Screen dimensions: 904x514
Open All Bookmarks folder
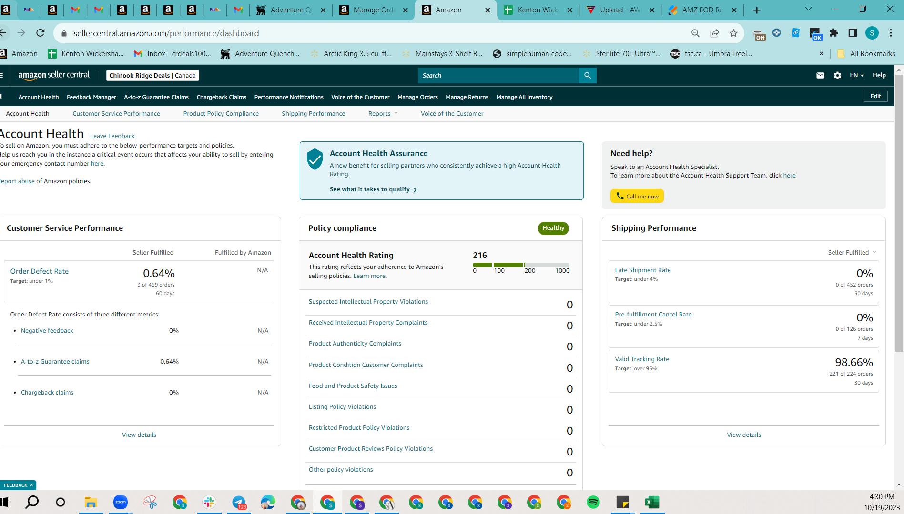(x=866, y=54)
